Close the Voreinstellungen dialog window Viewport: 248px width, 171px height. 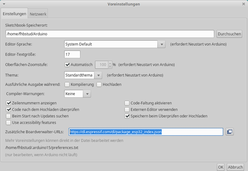(x=243, y=4)
